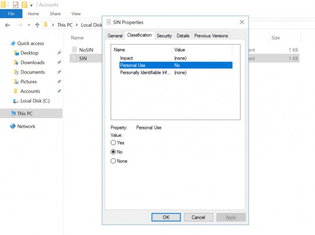Click the This PC breadcrumb
This screenshot has width=315, height=235.
point(65,25)
